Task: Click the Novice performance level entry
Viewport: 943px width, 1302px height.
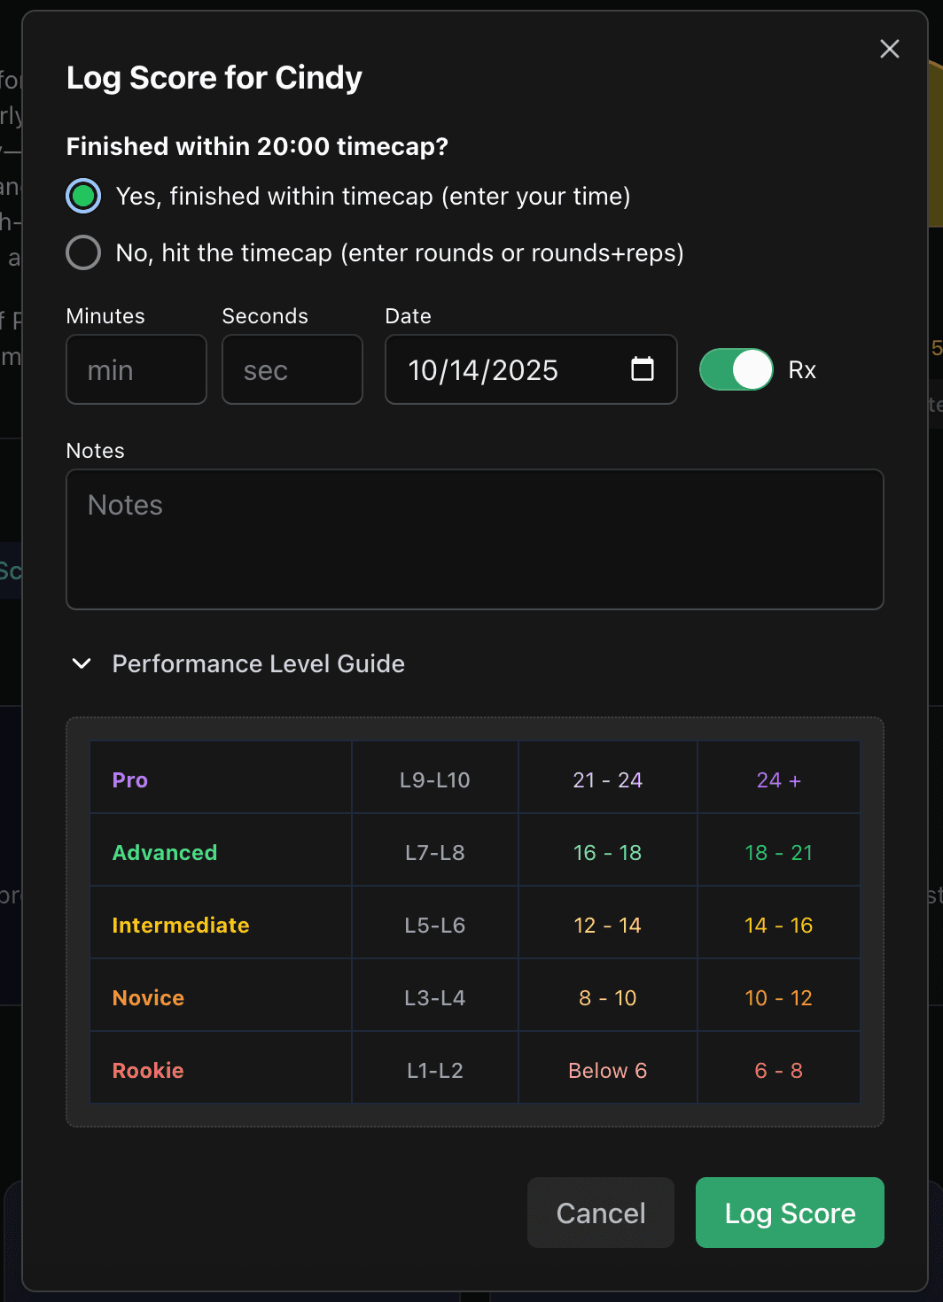Action: pyautogui.click(x=147, y=996)
